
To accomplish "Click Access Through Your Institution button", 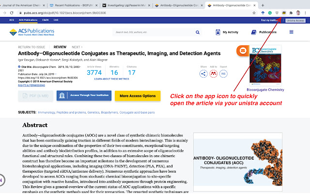I will [84, 96].
